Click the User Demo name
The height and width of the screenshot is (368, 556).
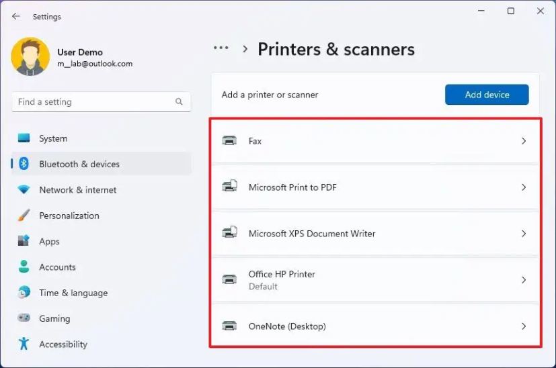(x=80, y=52)
